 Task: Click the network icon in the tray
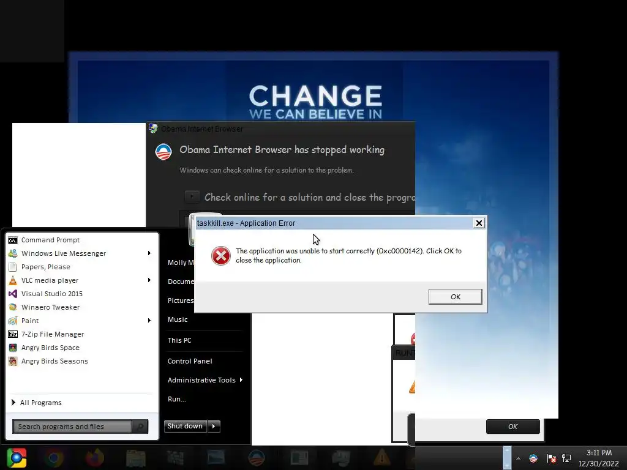566,458
